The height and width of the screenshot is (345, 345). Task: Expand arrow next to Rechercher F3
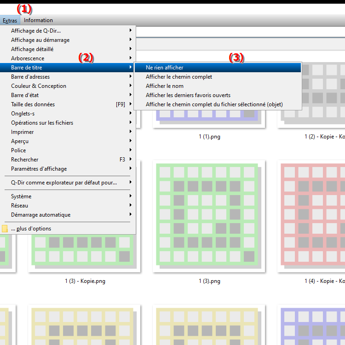click(x=131, y=159)
